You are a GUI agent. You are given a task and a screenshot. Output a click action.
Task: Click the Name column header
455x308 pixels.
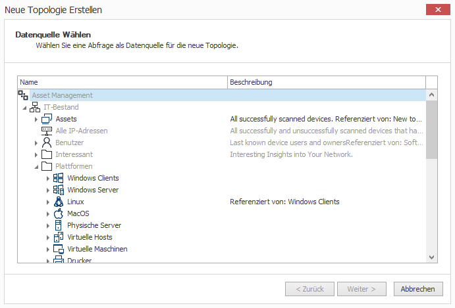click(122, 82)
